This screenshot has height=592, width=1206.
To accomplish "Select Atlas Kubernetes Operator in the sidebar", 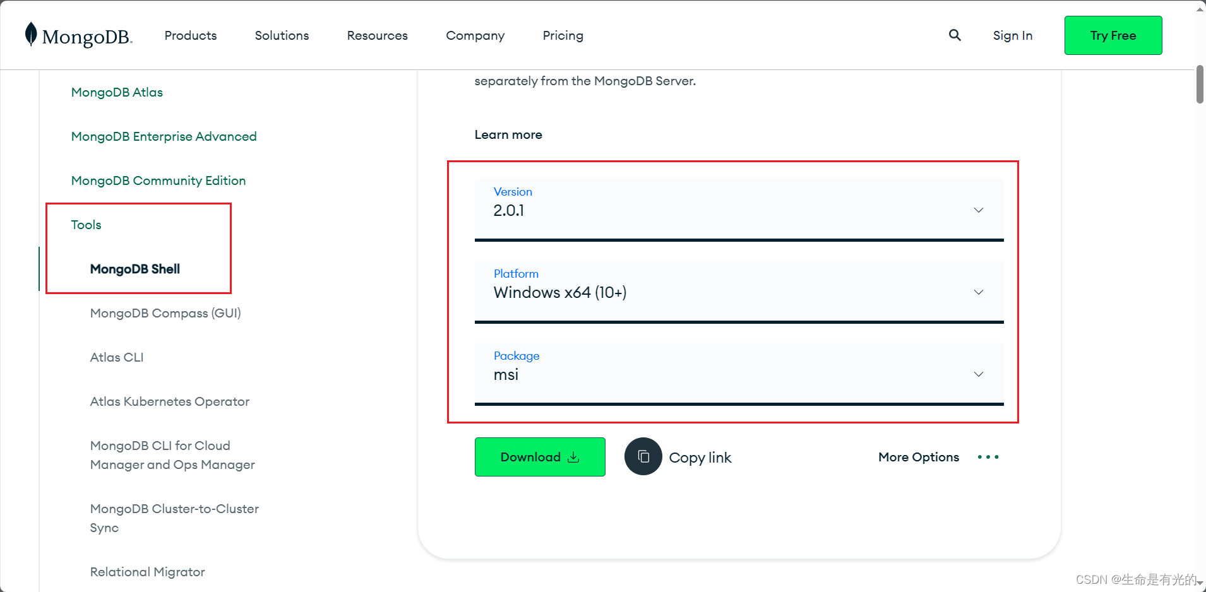I will [170, 401].
